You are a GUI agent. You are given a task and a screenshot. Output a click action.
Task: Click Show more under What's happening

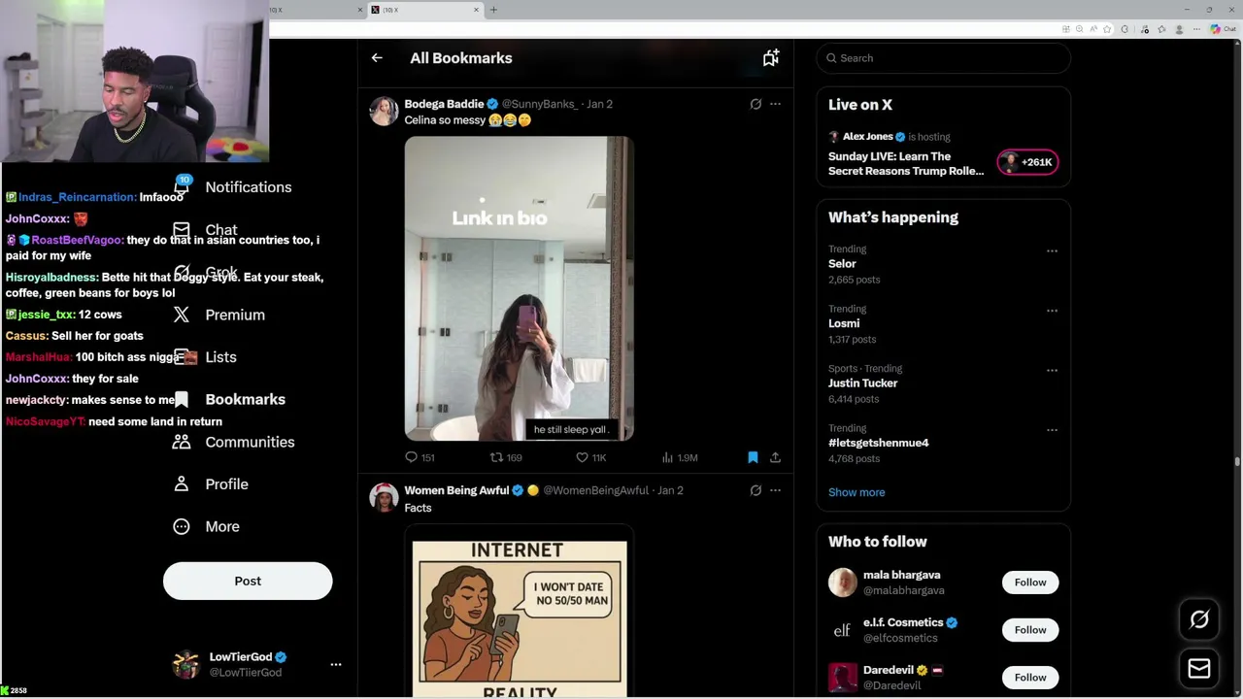(x=857, y=492)
